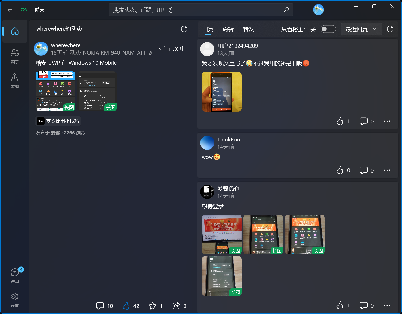Open 梦毁我心's second phone photo
Image resolution: width=402 pixels, height=314 pixels.
263,234
